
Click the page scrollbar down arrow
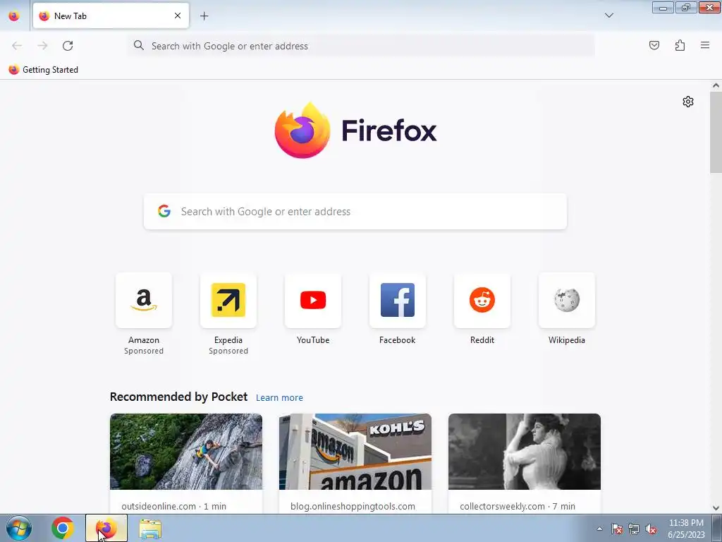tap(716, 508)
